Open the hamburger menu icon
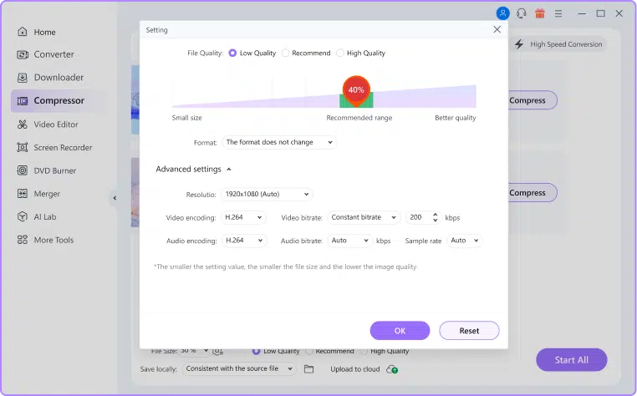This screenshot has width=637, height=396. tap(558, 13)
